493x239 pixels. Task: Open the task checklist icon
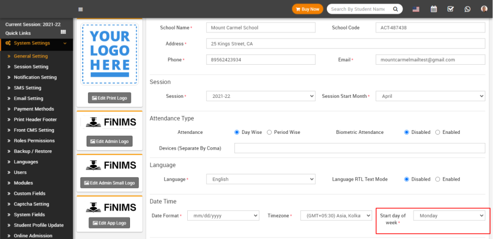451,9
